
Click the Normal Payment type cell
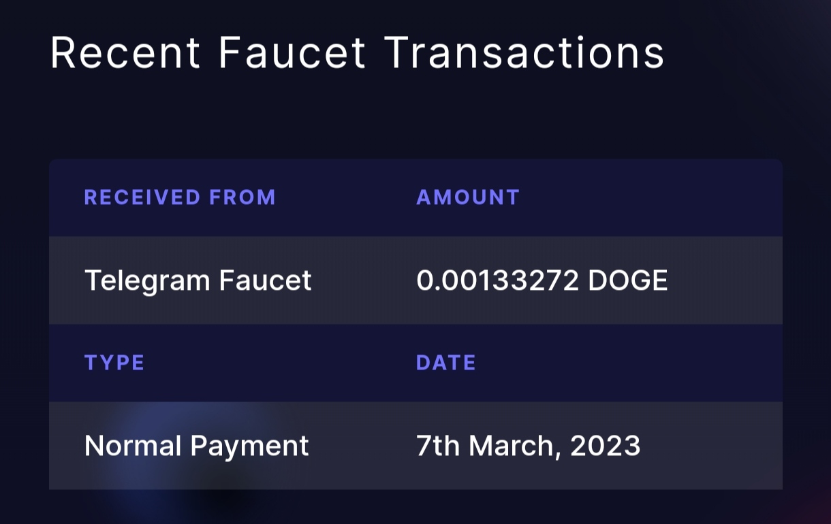point(196,446)
